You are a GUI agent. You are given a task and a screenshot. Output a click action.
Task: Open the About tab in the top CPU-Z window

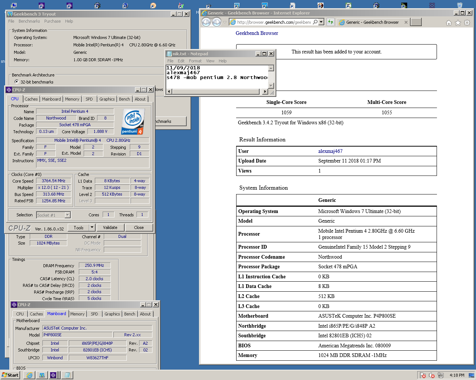tap(140, 99)
